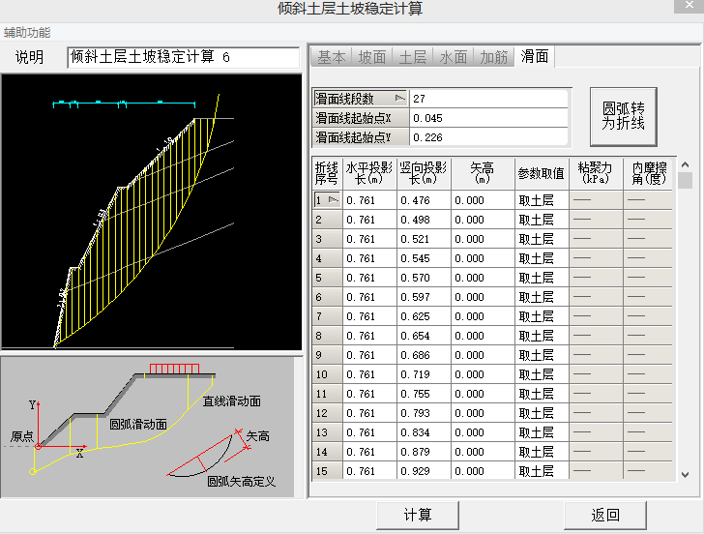Screen dimensions: 704x534
Task: Select 参数取值 cell in row 5
Action: 542,278
